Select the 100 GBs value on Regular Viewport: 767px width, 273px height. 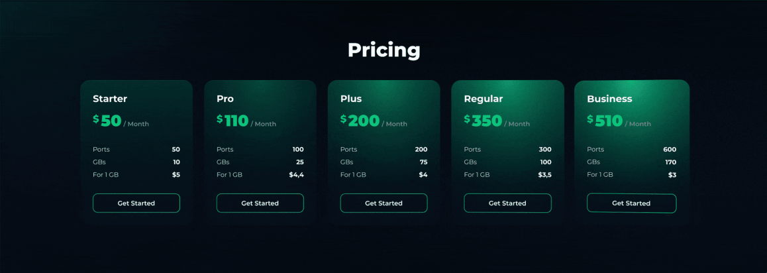tap(545, 162)
